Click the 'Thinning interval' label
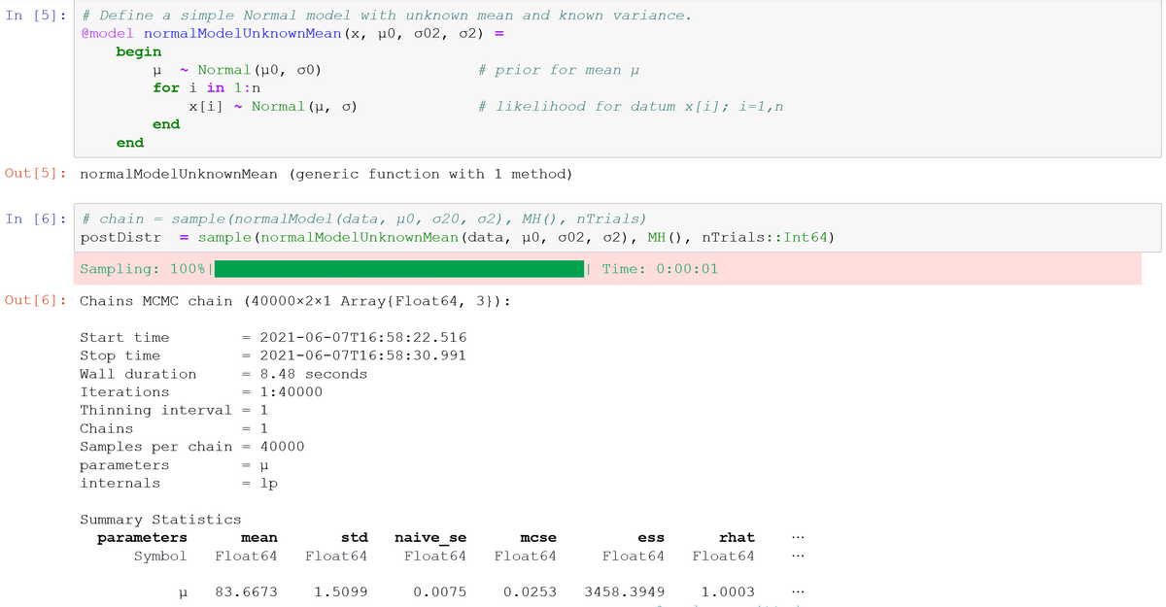The height and width of the screenshot is (607, 1166). pyautogui.click(x=155, y=410)
